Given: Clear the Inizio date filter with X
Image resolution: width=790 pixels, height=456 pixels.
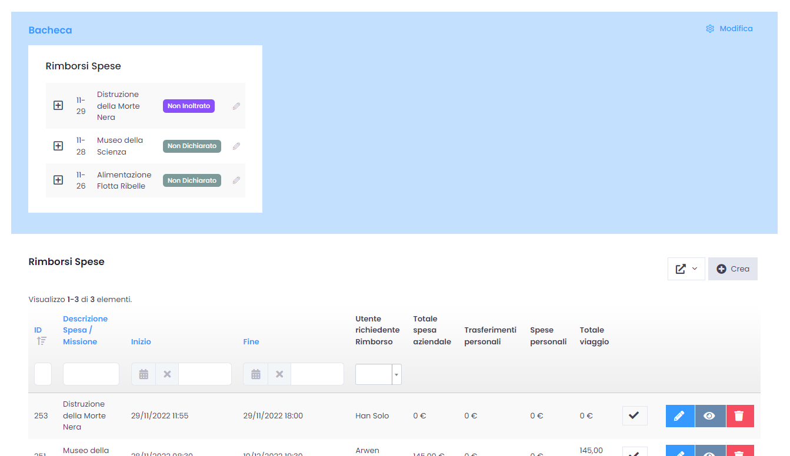Looking at the screenshot, I should 167,374.
